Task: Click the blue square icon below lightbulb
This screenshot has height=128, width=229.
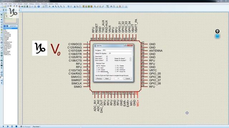Action: coord(217,36)
